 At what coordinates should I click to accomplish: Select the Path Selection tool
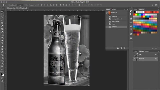click(x=2, y=58)
